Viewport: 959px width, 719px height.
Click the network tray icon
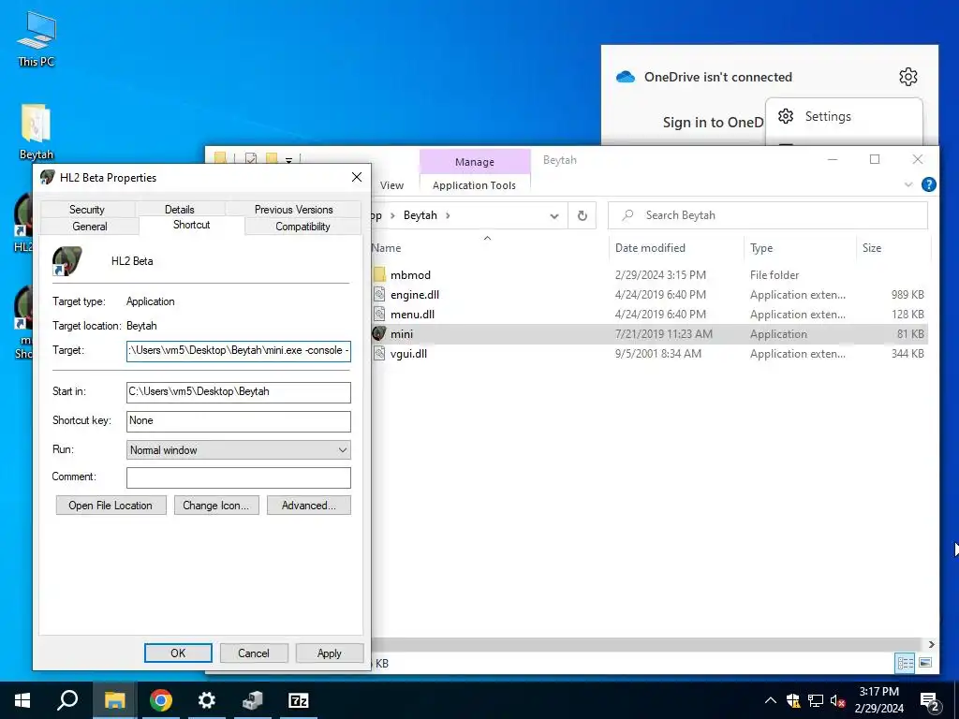point(816,700)
